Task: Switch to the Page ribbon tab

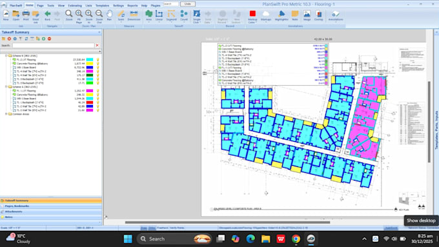Action: tap(40, 6)
